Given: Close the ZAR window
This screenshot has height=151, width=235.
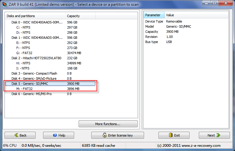Looking at the screenshot, I should [x=226, y=3].
